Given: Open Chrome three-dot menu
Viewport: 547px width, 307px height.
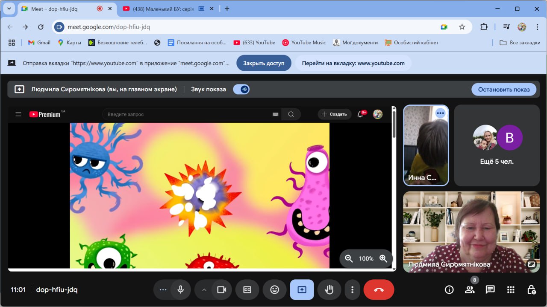Looking at the screenshot, I should click(x=537, y=27).
